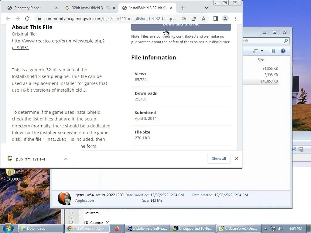Sort by the Size column header
The height and width of the screenshot is (233, 311).
261,60
